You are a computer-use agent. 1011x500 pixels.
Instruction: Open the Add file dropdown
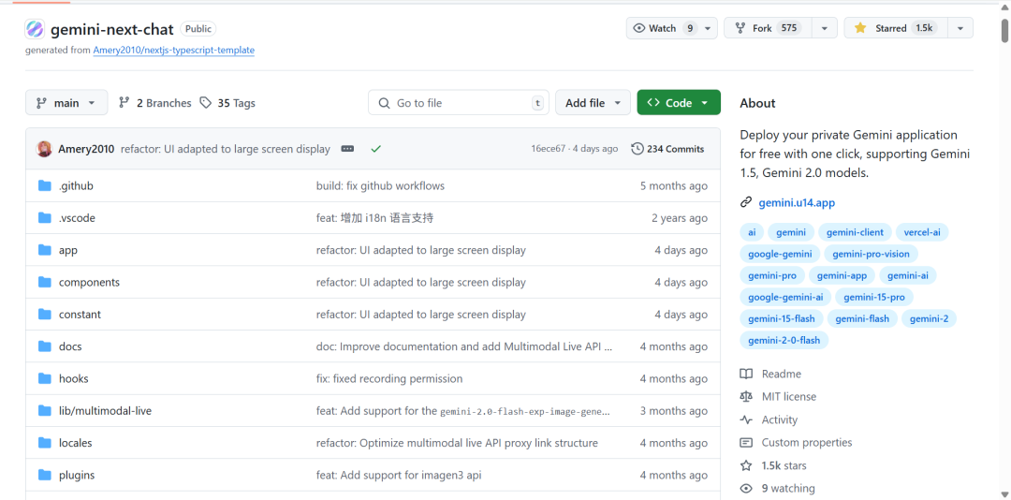[x=593, y=103]
